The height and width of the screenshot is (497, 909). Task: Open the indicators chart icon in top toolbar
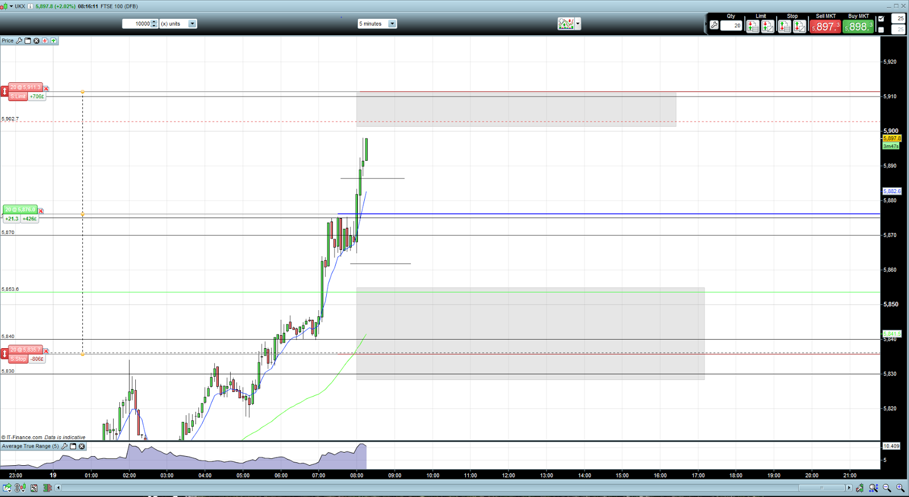(x=566, y=24)
